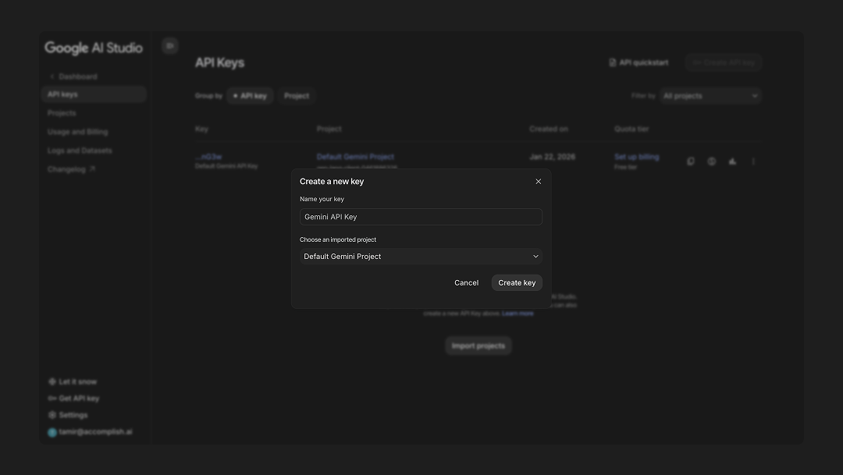Toggle the sidebar collapse icon

(170, 46)
